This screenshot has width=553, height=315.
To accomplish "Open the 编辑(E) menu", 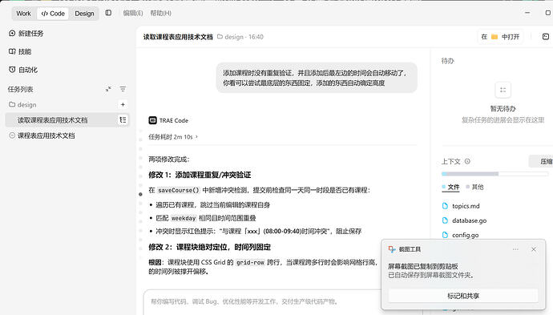I will click(x=133, y=13).
